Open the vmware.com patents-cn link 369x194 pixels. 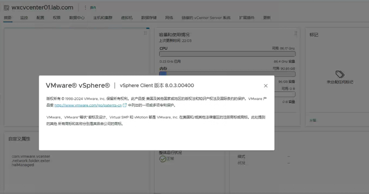point(88,105)
